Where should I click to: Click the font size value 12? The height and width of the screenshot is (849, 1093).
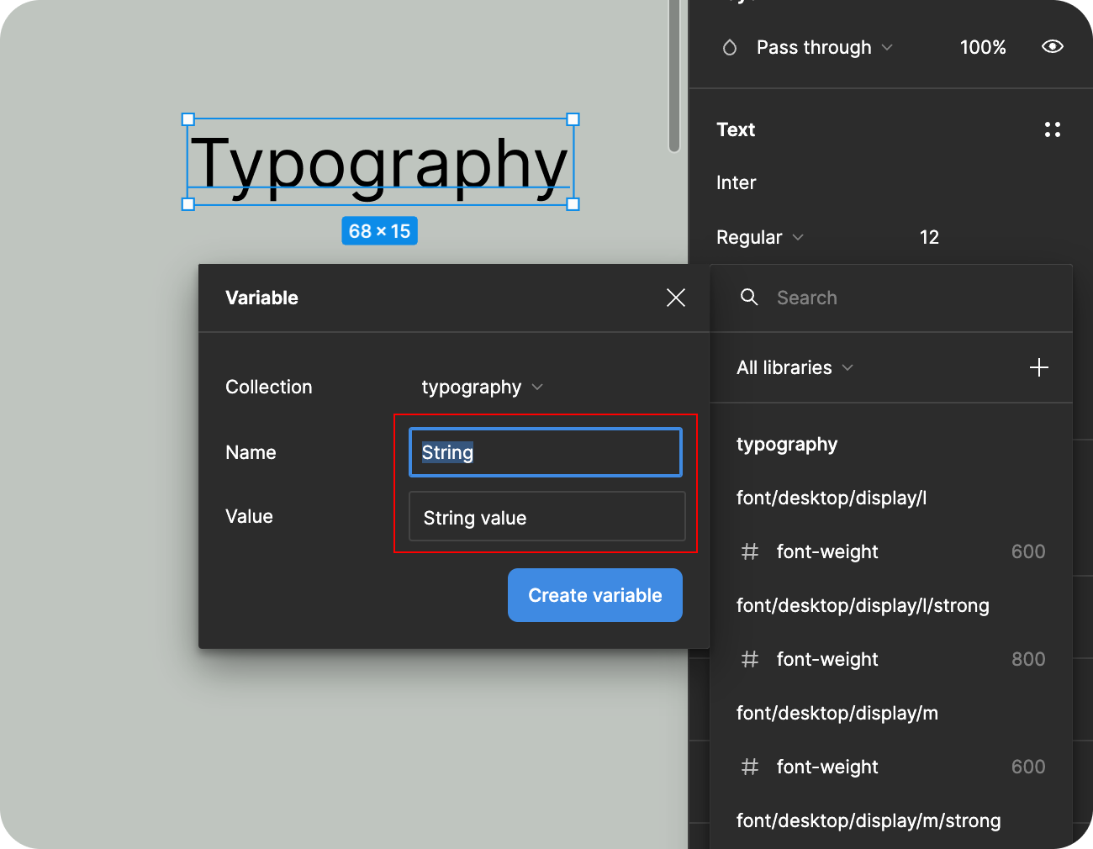[x=929, y=237]
